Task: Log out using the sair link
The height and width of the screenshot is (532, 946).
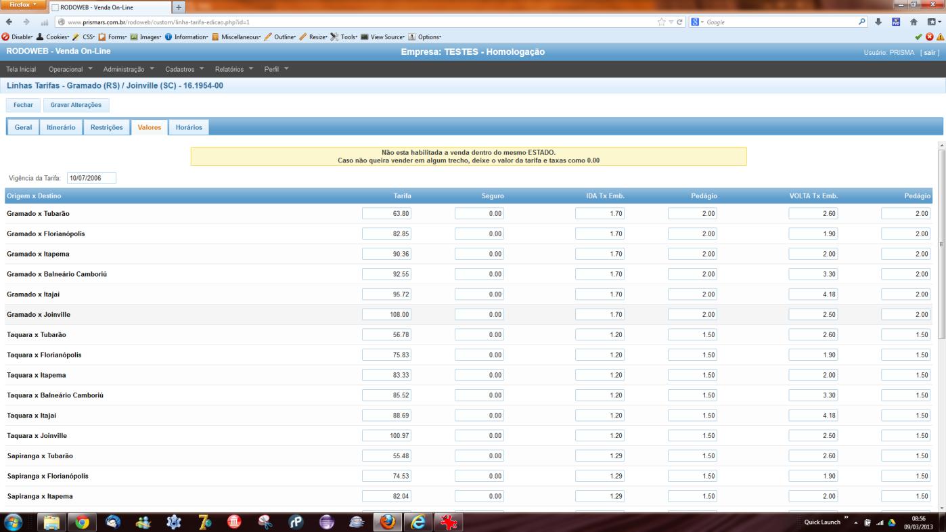Action: tap(930, 53)
